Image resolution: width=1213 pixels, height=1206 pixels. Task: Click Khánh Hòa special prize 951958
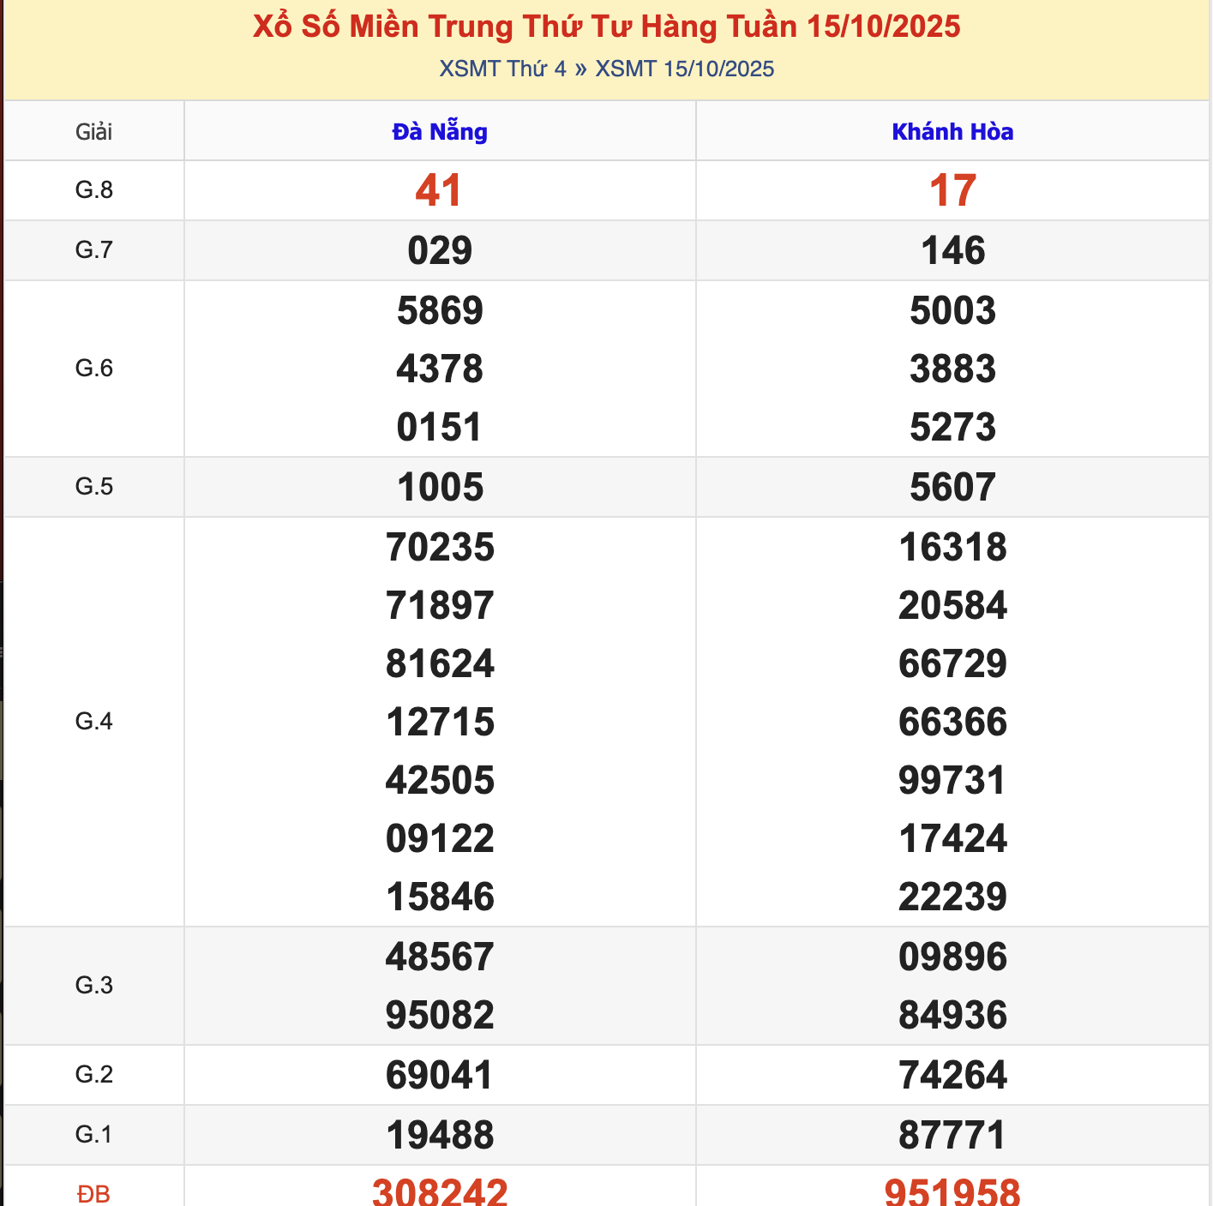pos(952,1191)
